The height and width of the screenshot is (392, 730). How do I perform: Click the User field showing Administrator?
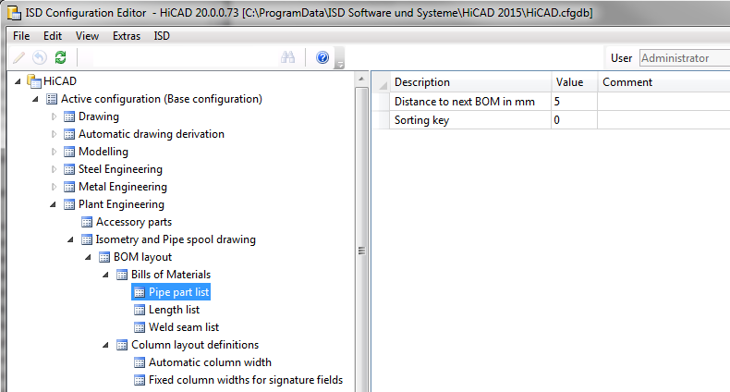point(683,58)
